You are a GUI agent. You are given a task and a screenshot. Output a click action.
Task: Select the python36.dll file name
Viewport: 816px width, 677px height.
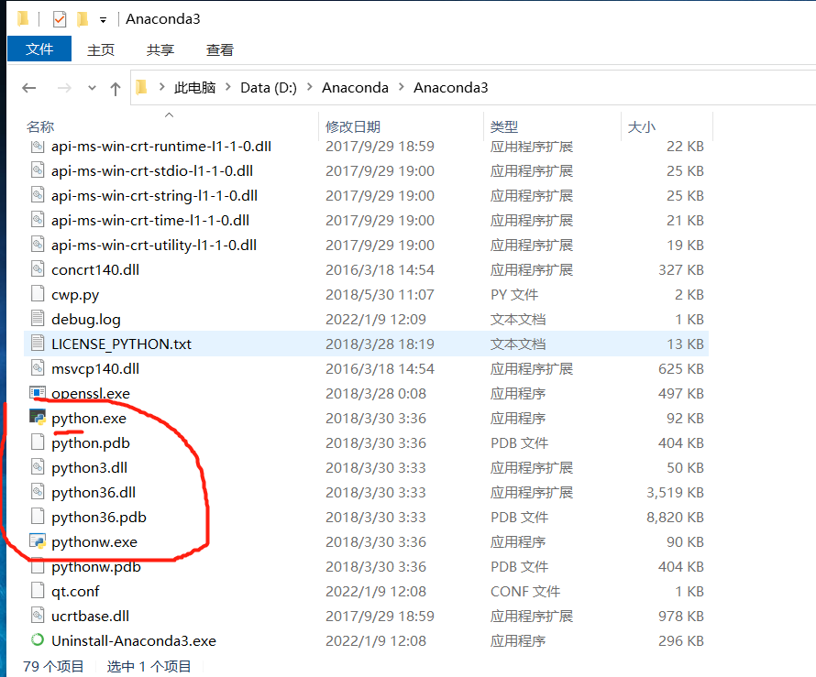coord(94,493)
